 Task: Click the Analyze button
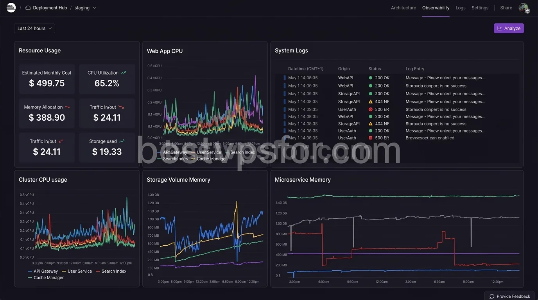point(509,28)
